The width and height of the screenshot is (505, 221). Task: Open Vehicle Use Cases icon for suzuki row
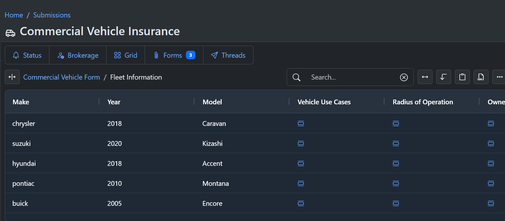click(x=301, y=143)
